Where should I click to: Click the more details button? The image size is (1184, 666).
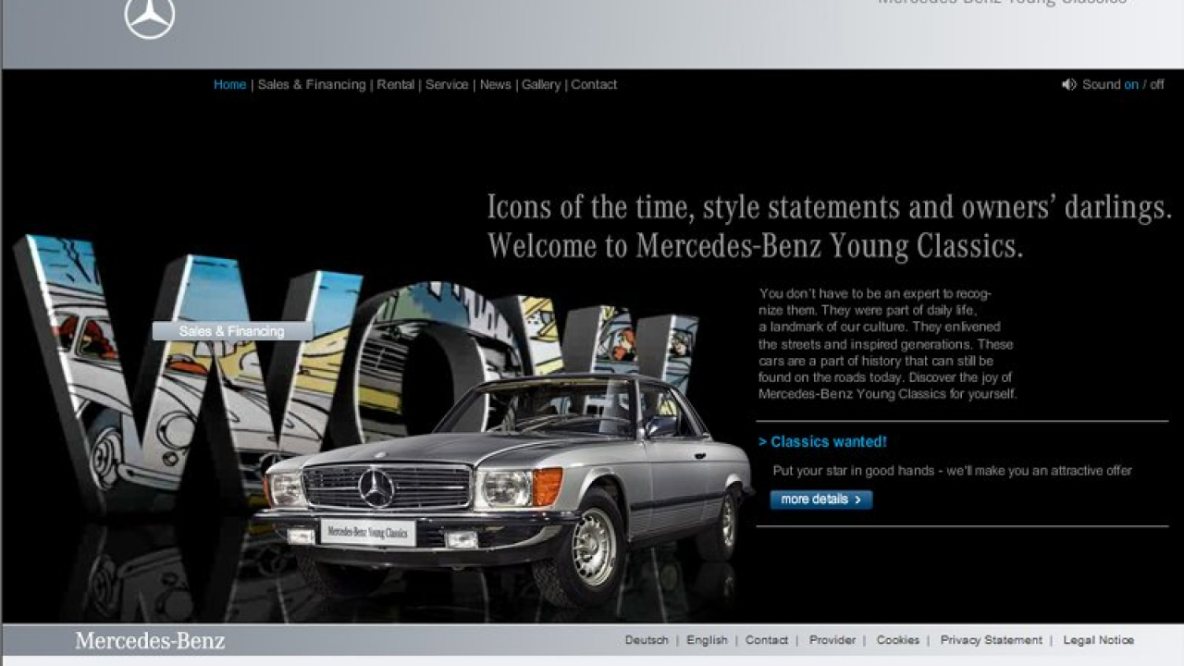coord(821,499)
